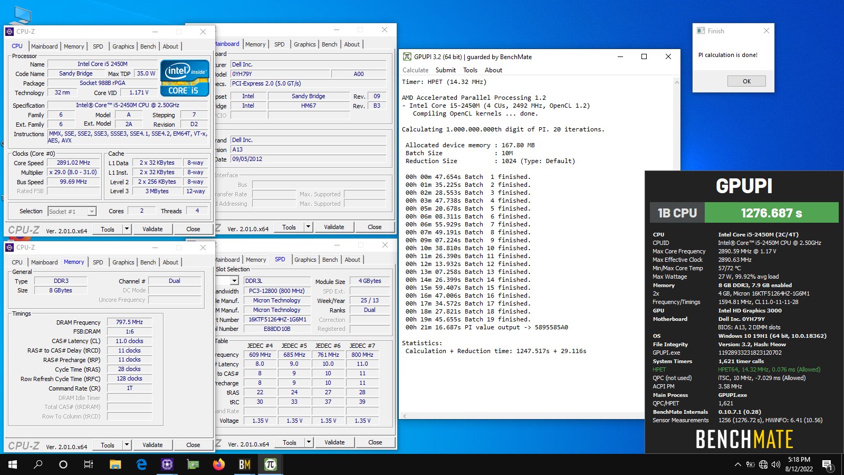
Task: Click the GPUPI horizontal scrollbar left arrow
Action: [405, 416]
